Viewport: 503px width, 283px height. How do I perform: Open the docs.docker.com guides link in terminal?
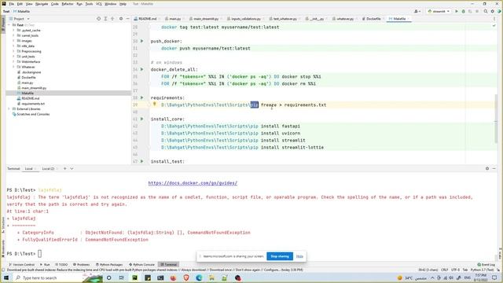[193, 183]
